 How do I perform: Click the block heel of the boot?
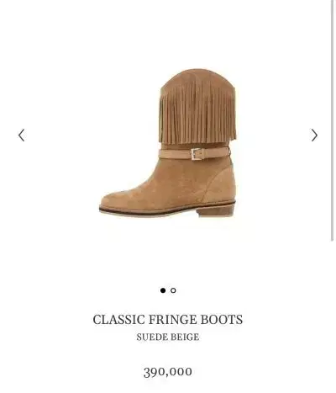[x=216, y=210]
